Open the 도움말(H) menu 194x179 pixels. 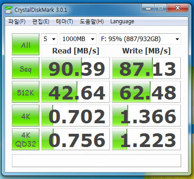(92, 21)
